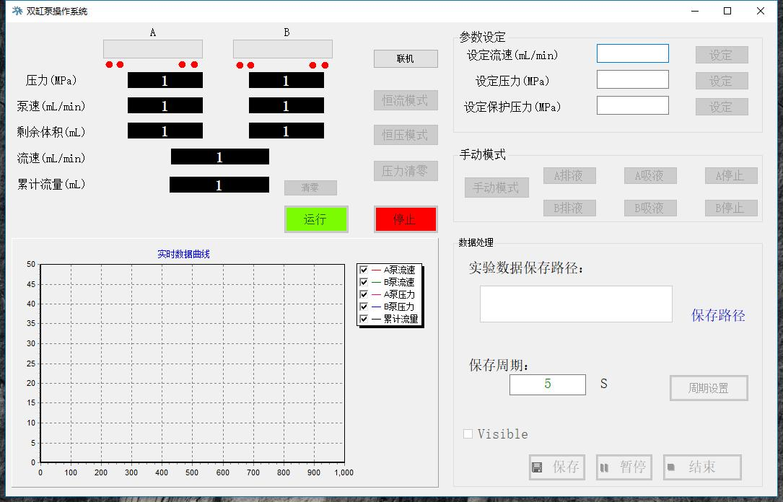Click the A排液 button
This screenshot has height=502, width=783.
coord(569,176)
